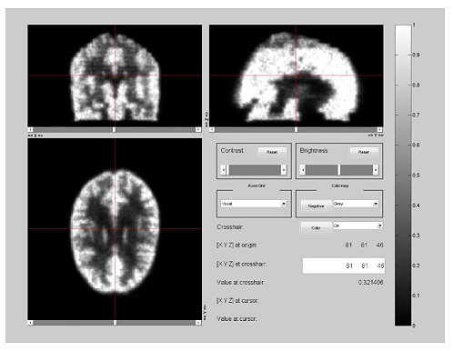The image size is (453, 351).
Task: Open the Colormap Gray dropdown
Action: pyautogui.click(x=356, y=204)
